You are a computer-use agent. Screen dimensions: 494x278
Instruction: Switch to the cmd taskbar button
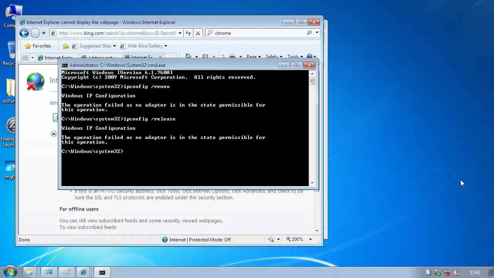click(102, 272)
